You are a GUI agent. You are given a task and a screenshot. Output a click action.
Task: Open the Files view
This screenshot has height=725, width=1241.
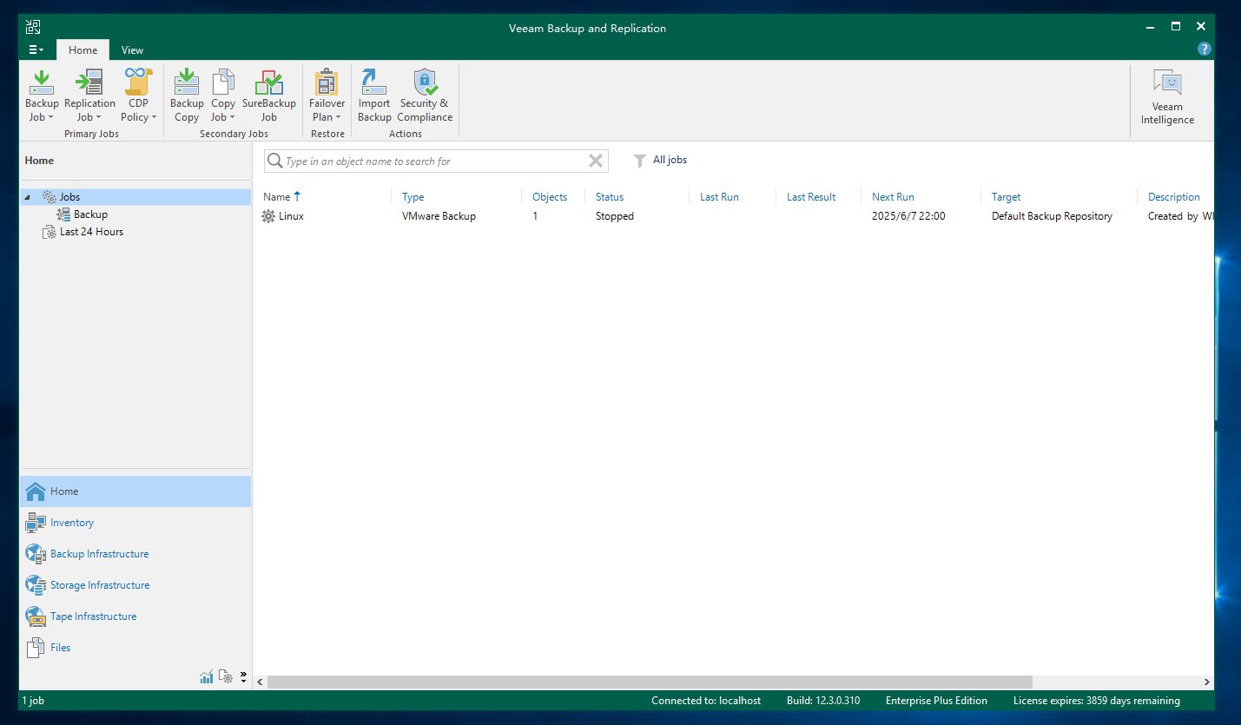(x=135, y=648)
